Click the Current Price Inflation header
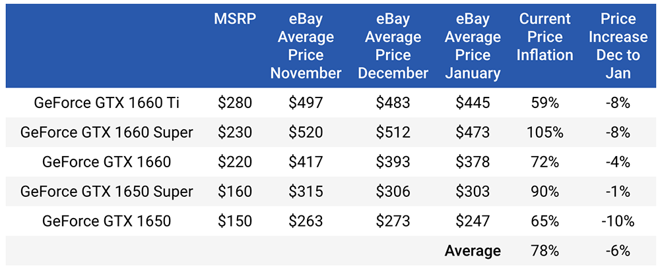The width and height of the screenshot is (660, 274). pos(544,37)
